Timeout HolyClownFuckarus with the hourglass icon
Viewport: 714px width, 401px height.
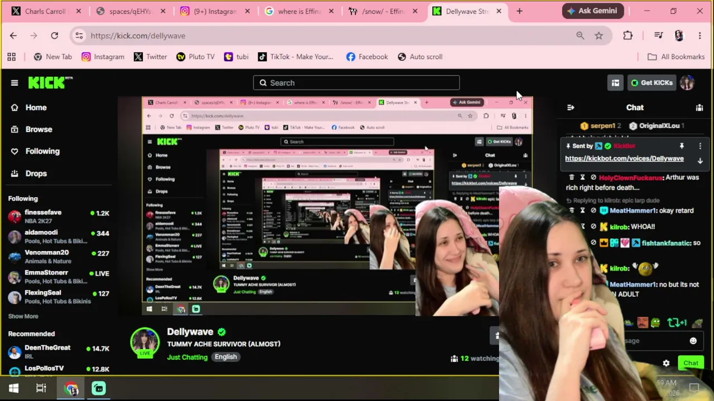[x=582, y=178]
